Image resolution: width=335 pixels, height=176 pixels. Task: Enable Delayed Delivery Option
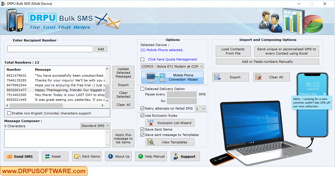pos(142,89)
